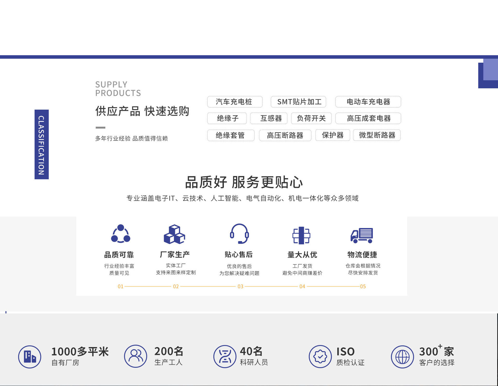Open the 汽车充电桩 product category

[x=234, y=102]
